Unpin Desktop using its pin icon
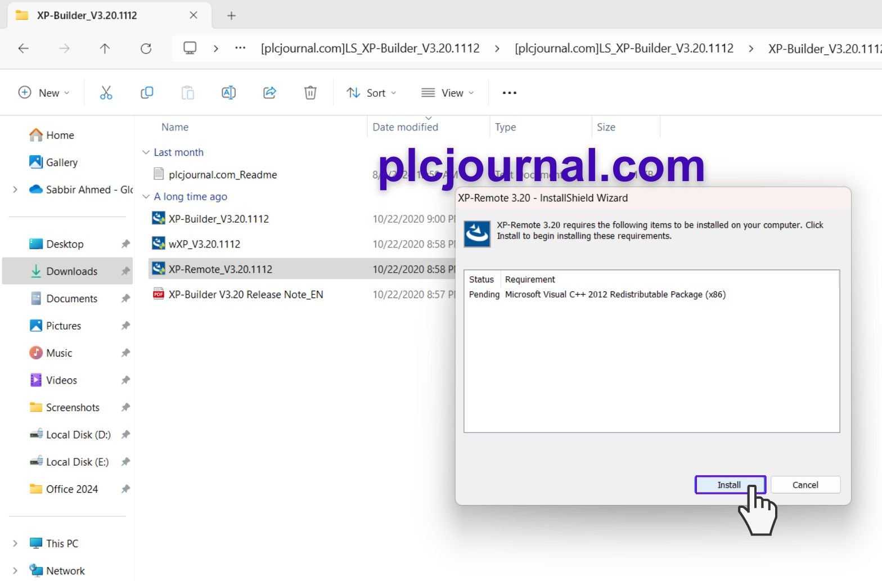 tap(125, 244)
